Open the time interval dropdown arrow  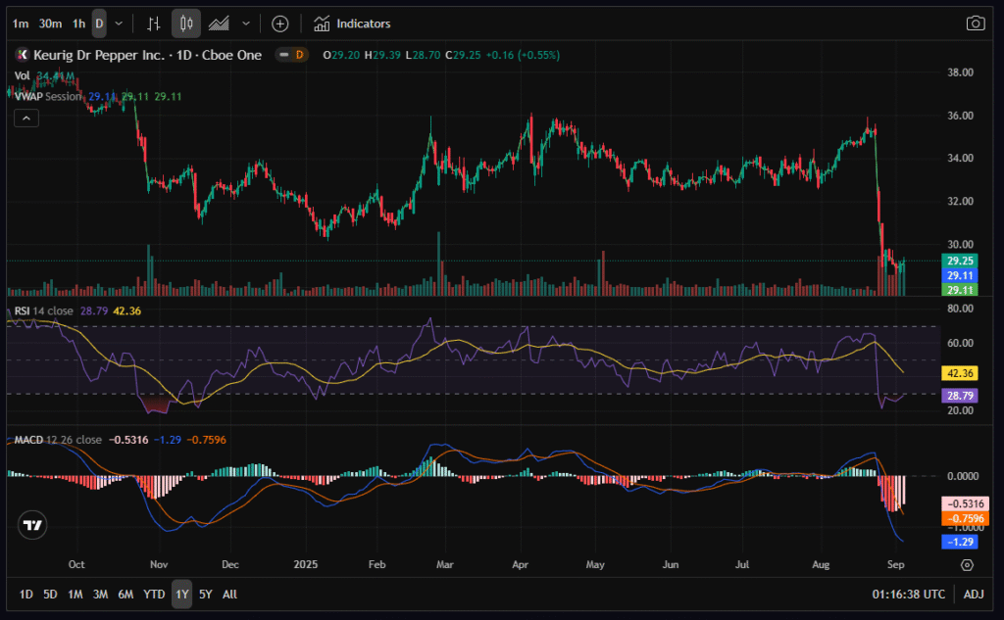pyautogui.click(x=120, y=24)
